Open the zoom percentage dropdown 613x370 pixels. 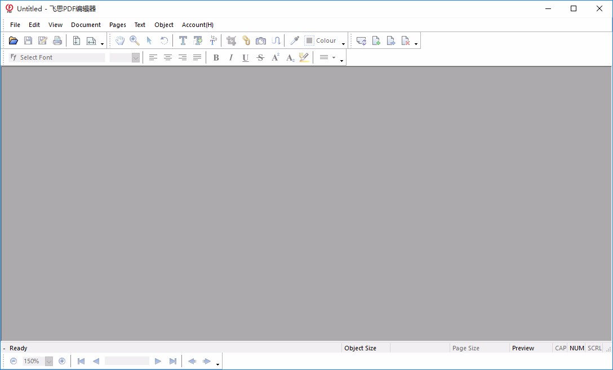pos(49,361)
